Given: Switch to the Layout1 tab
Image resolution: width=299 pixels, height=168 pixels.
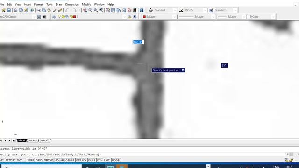Looking at the screenshot, I should (32, 140).
